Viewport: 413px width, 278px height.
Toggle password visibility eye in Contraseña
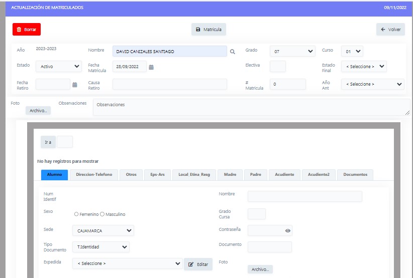[x=288, y=231]
